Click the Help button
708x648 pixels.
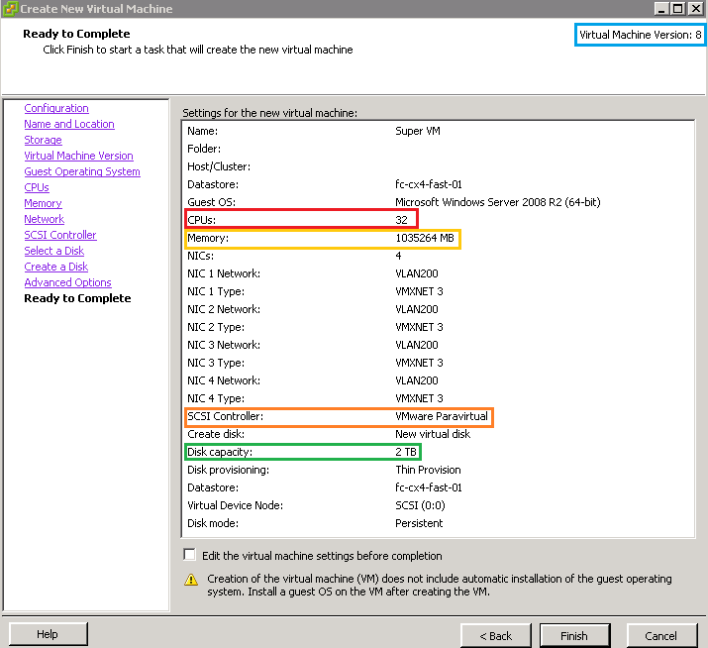(x=48, y=634)
